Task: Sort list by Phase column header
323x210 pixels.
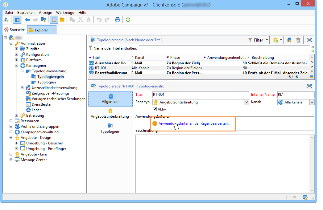Action: 184,58
